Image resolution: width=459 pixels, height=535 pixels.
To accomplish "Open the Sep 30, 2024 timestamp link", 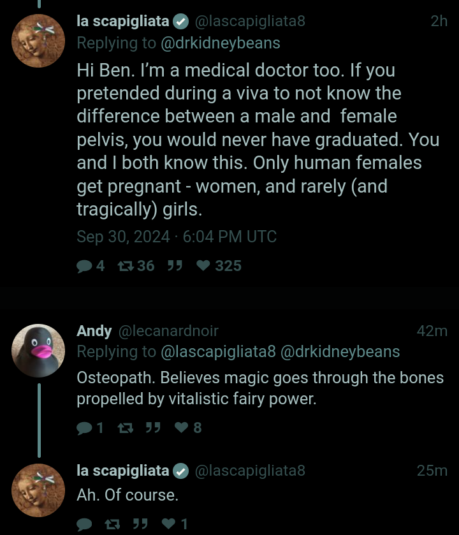I will click(x=177, y=237).
